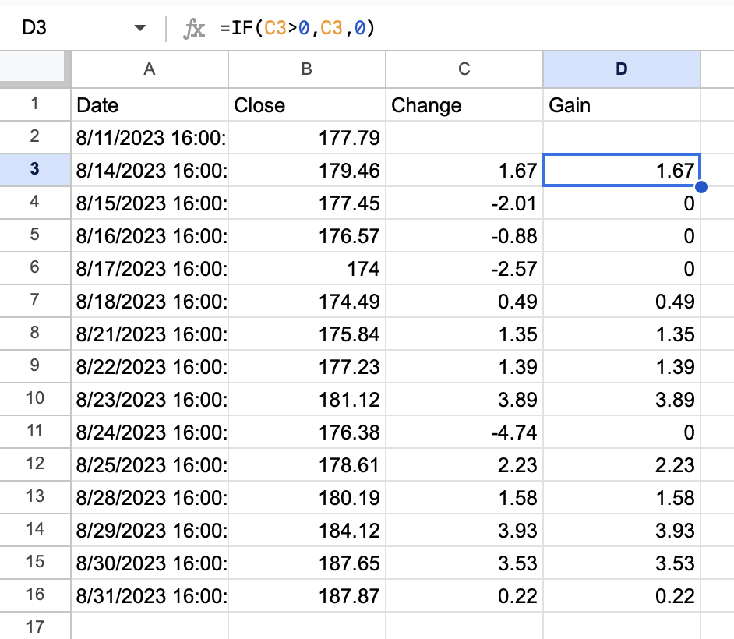Select Change cell showing -0.88
Screen dimensions: 734x639
pyautogui.click(x=464, y=236)
